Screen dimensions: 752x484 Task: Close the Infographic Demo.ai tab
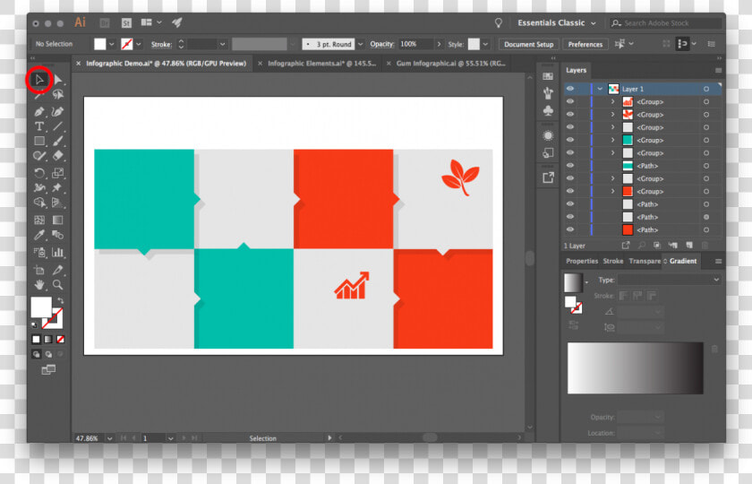point(78,64)
